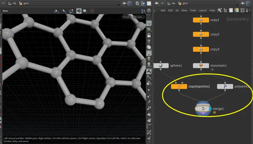Screen dimensions: 253x144
Task: Open the viewport render globe menu
Action: 143,3
